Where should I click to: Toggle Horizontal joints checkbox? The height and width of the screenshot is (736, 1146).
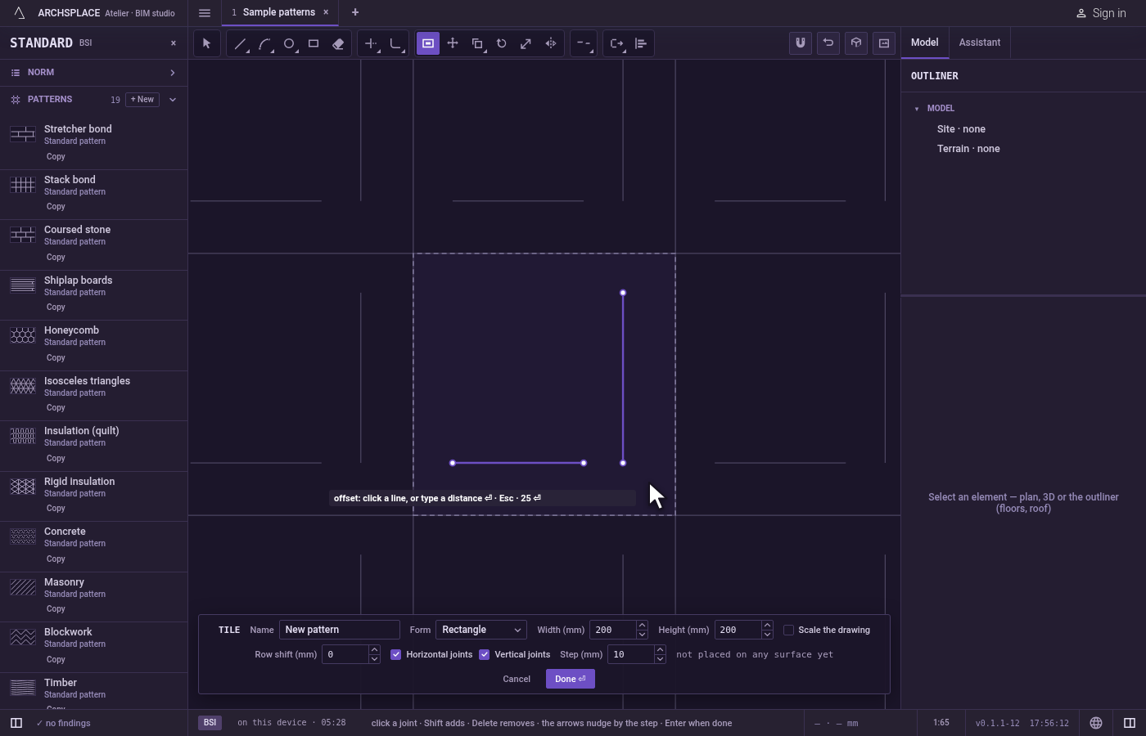tap(396, 654)
